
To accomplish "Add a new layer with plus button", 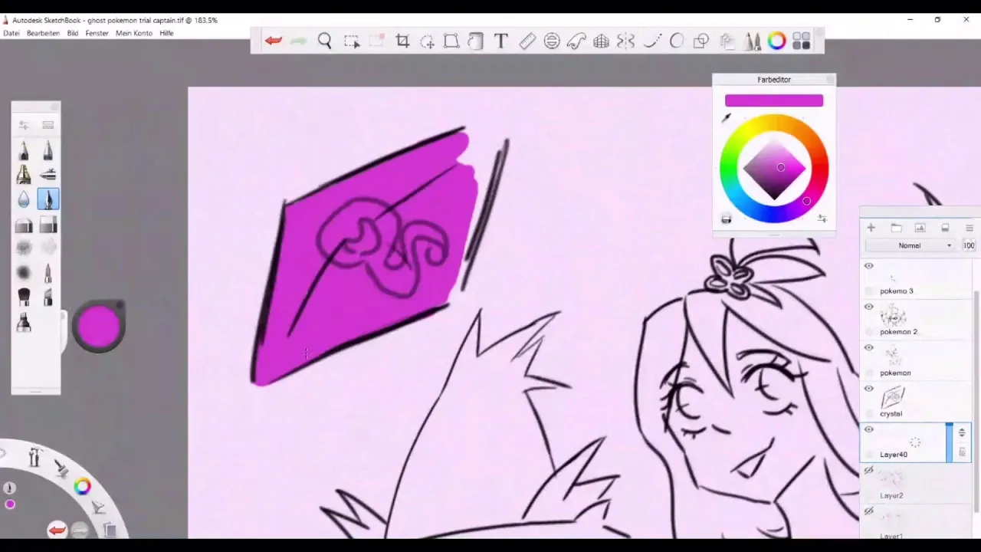I will [x=871, y=228].
